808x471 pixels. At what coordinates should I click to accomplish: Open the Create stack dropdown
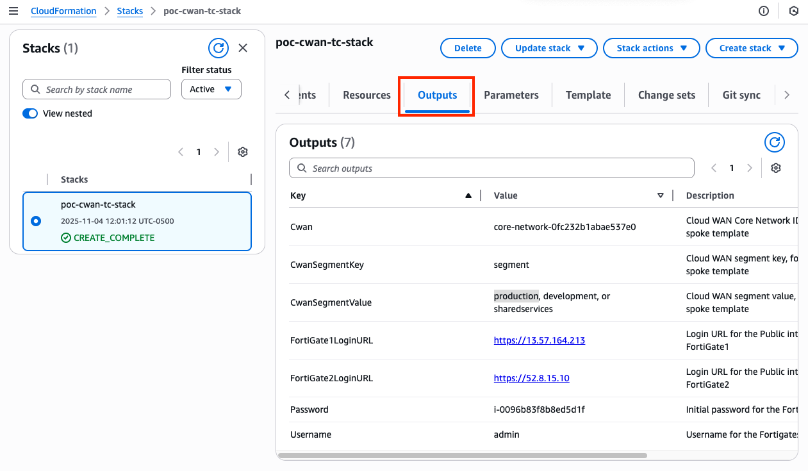[x=752, y=48]
